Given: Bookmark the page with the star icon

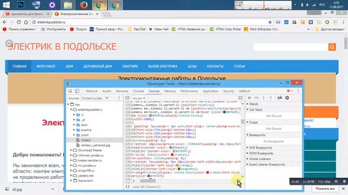Looking at the screenshot, I should (270, 22).
